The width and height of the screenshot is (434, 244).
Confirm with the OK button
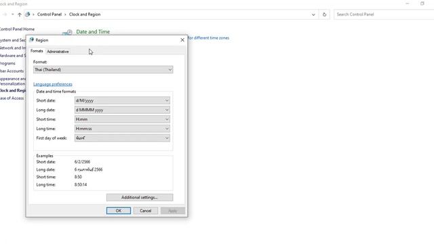[x=119, y=211]
